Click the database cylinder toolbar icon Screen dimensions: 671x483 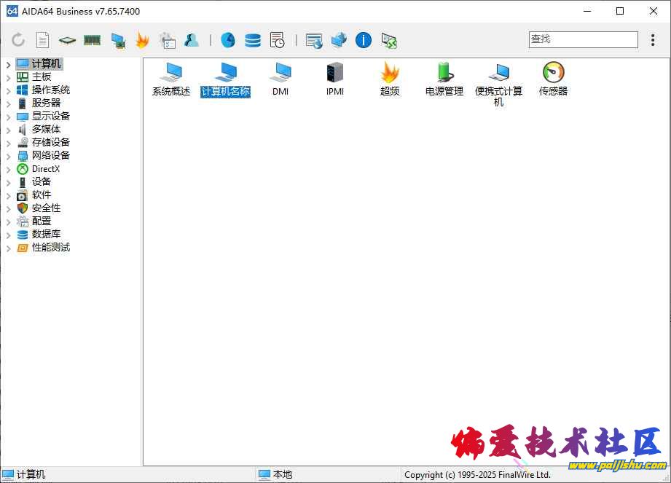pyautogui.click(x=253, y=40)
